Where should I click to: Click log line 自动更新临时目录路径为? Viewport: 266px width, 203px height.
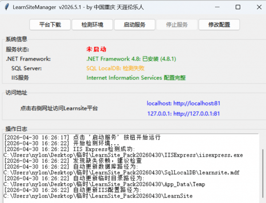74,178
